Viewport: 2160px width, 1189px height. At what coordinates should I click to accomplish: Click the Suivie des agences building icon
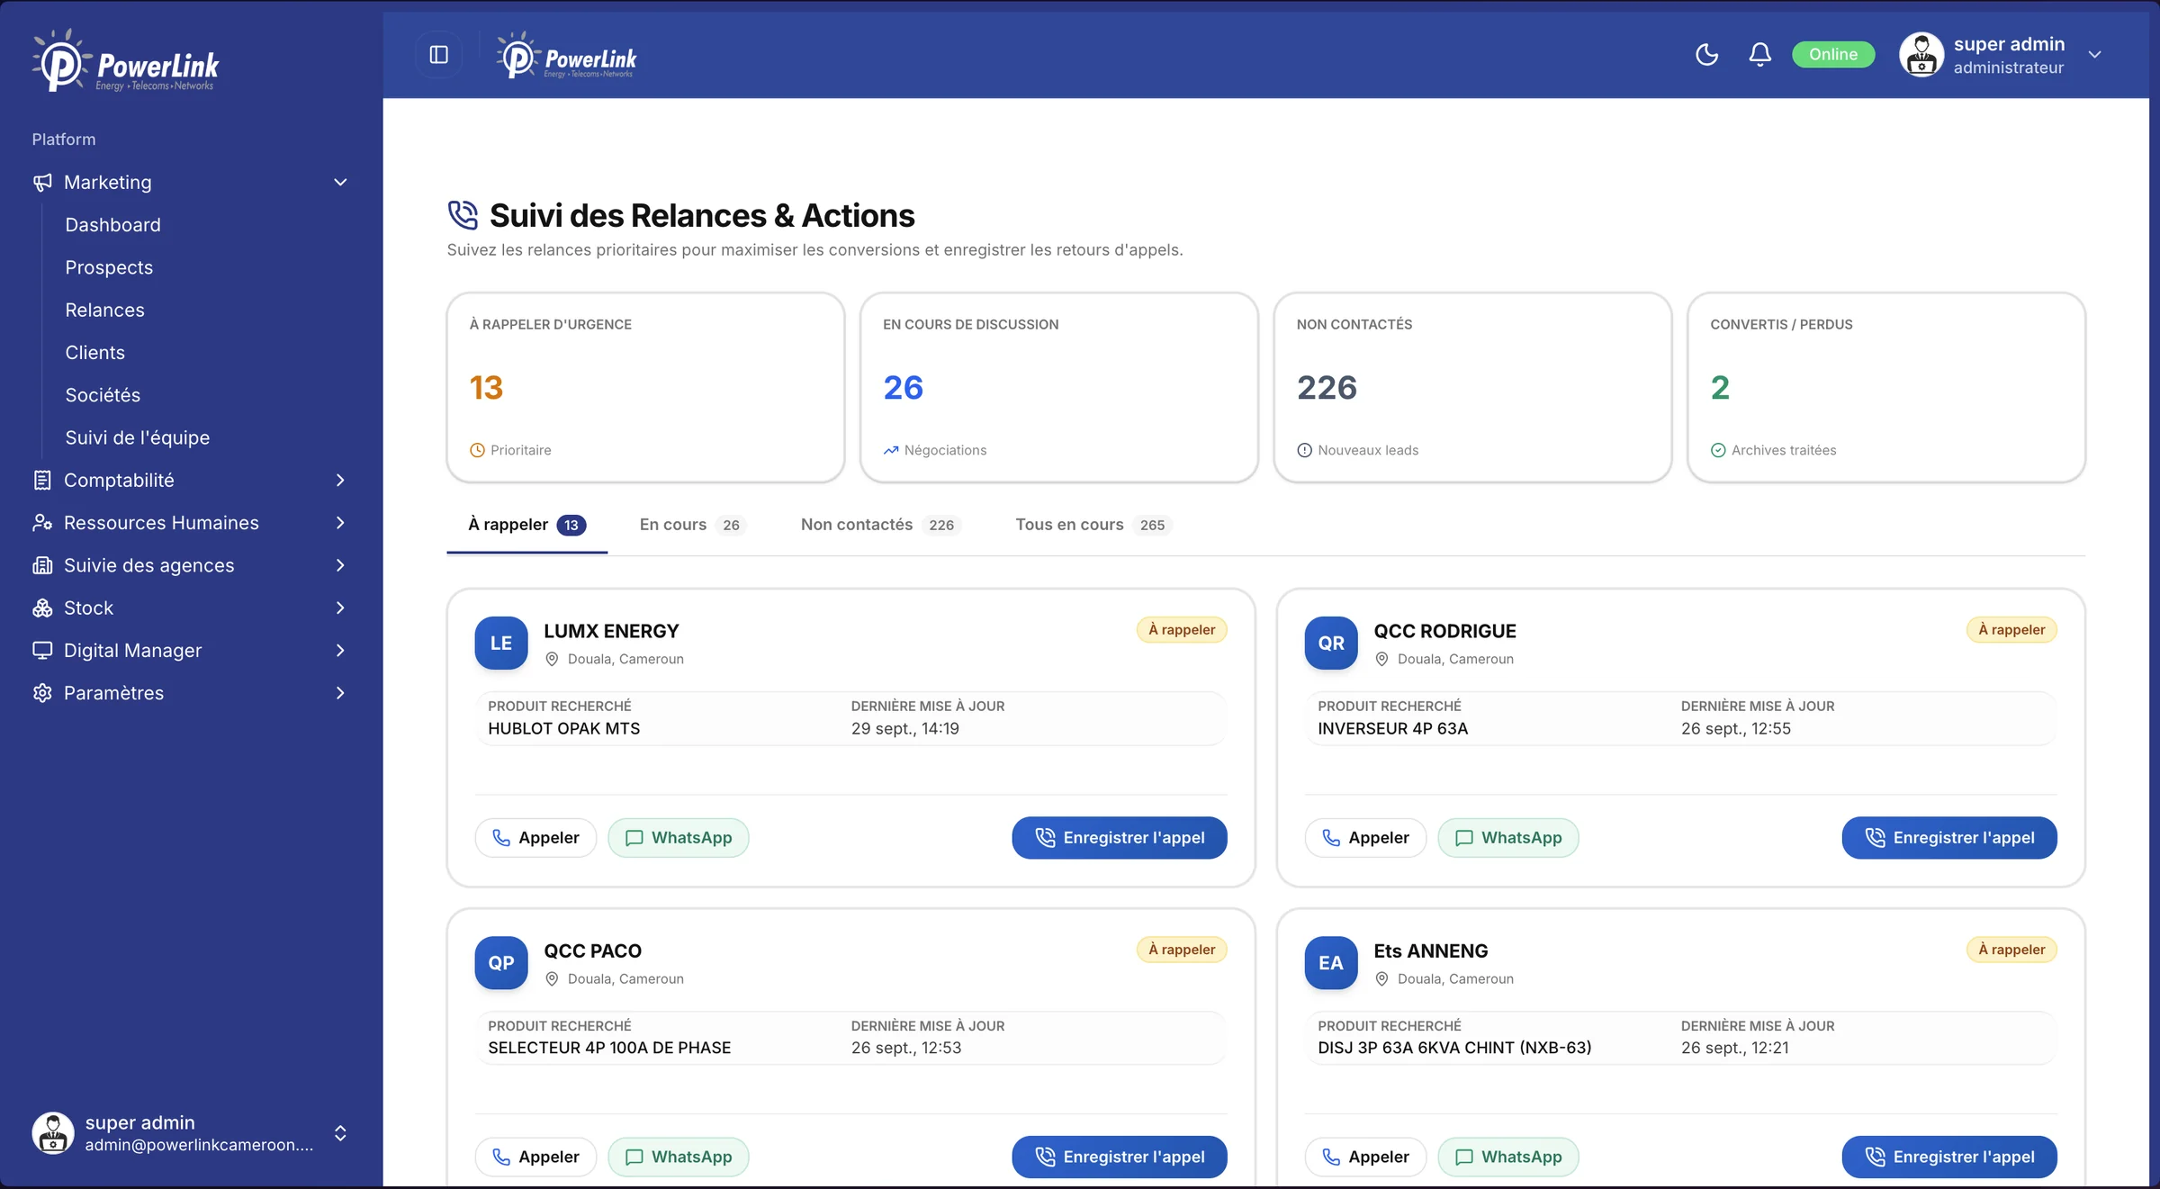point(42,565)
